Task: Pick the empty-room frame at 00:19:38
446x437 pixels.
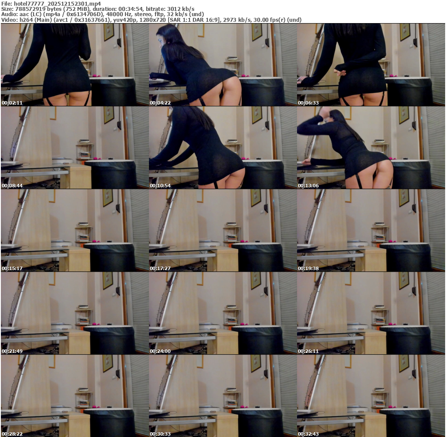Action: (x=371, y=230)
